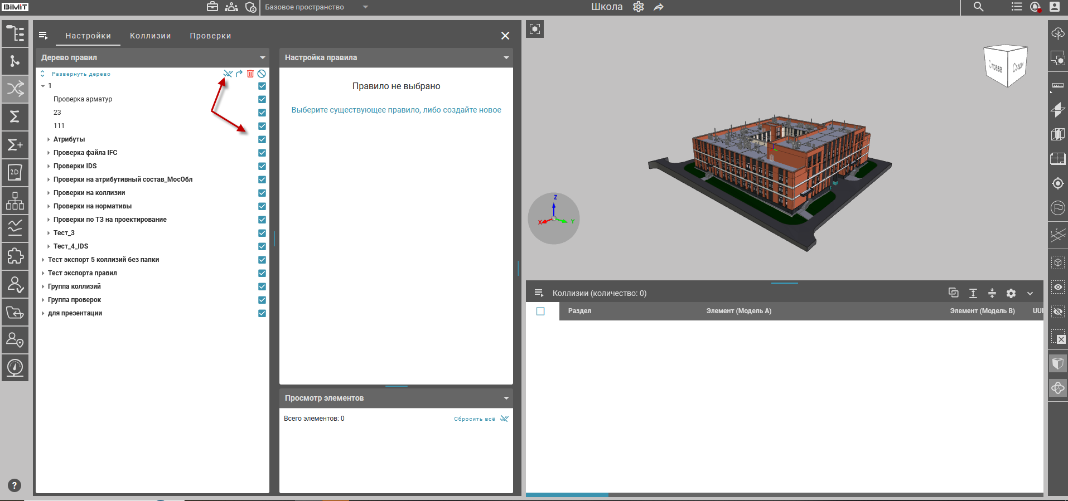
Task: Click the red trash delete icon in rule tree
Action: coord(250,74)
